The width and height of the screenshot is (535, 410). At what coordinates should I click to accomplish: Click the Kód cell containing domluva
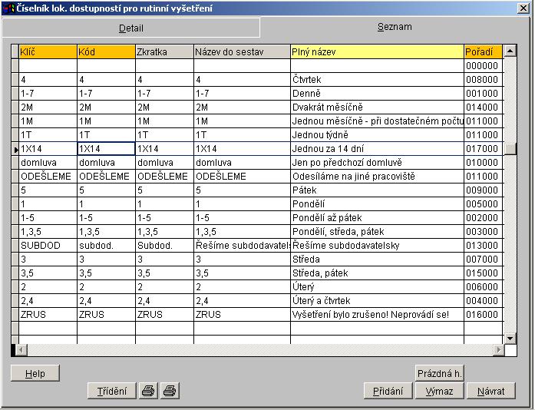click(x=105, y=163)
